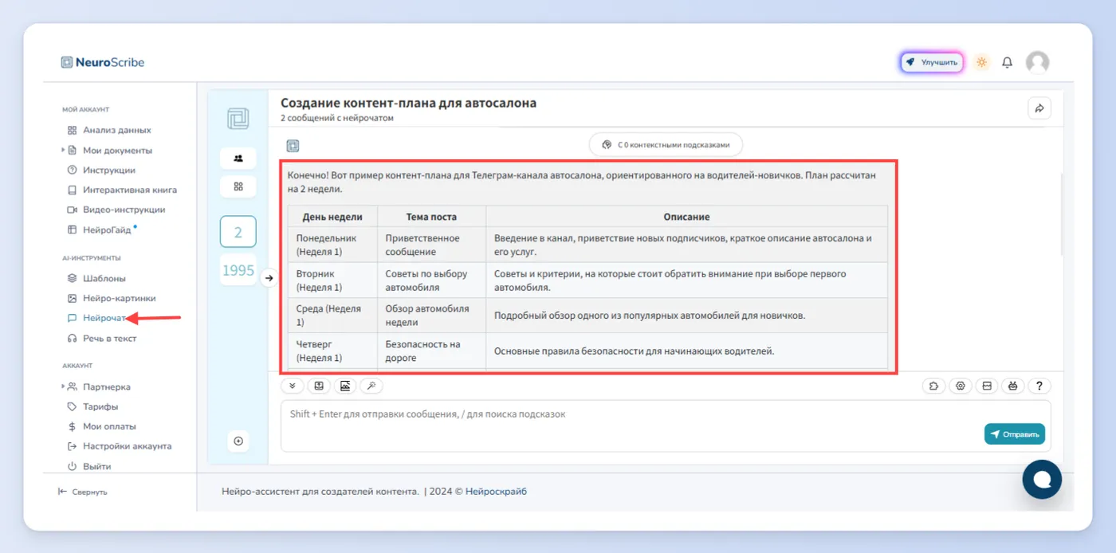Image resolution: width=1116 pixels, height=553 pixels.
Task: Click the split layout icon in the right toolbar
Action: [987, 386]
